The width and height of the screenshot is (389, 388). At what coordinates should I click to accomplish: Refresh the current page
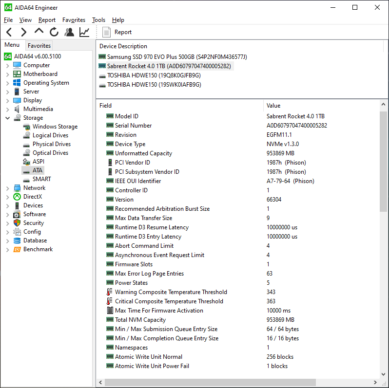[x=54, y=32]
